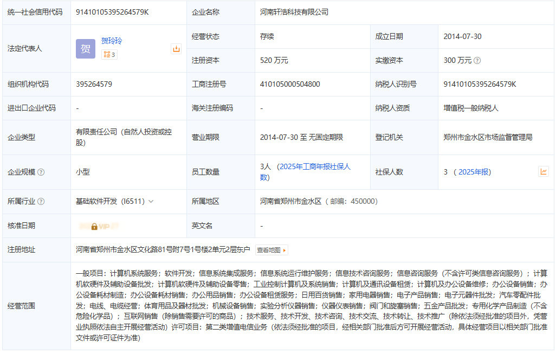Click the related-companies badge showing 3
Screen dimensions: 556x354
(109, 55)
